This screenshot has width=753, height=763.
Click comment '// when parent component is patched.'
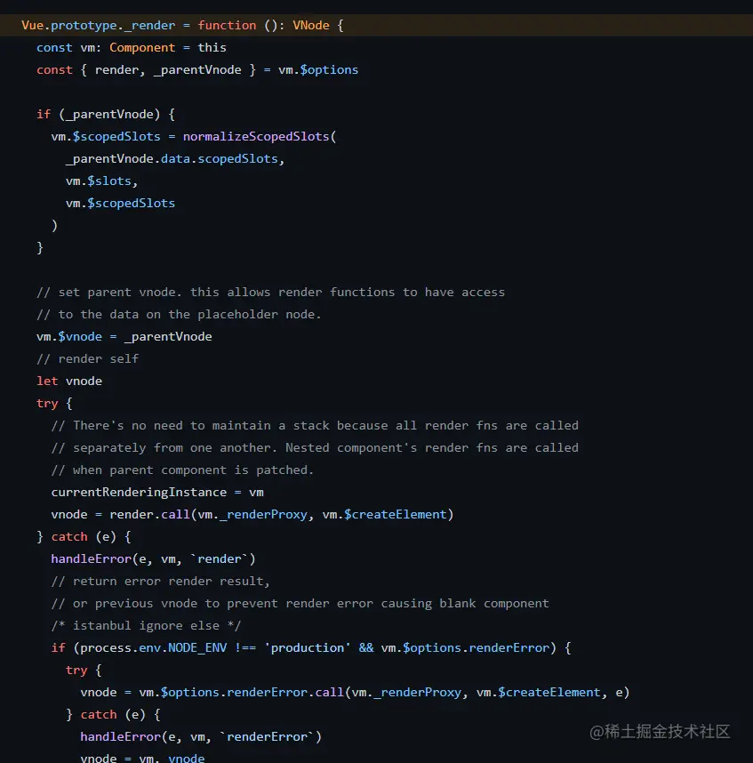coord(182,470)
